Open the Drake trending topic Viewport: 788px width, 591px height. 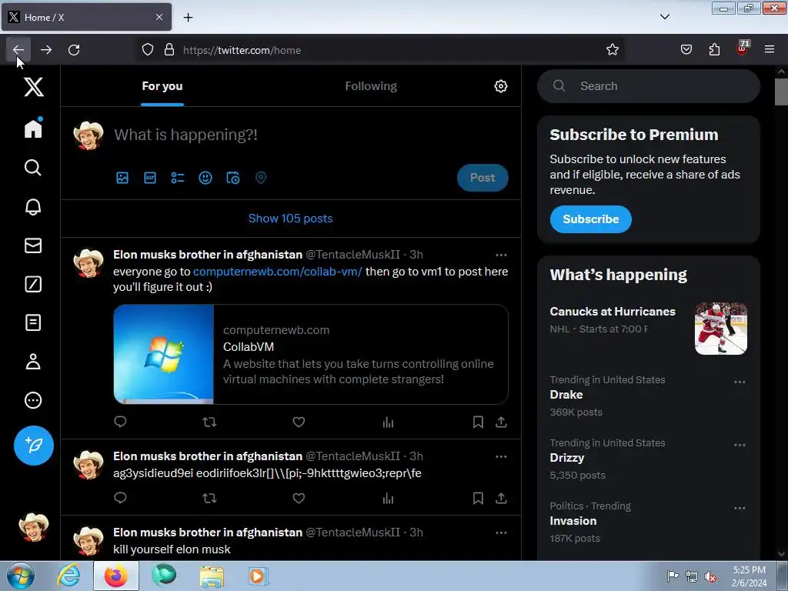click(x=648, y=396)
